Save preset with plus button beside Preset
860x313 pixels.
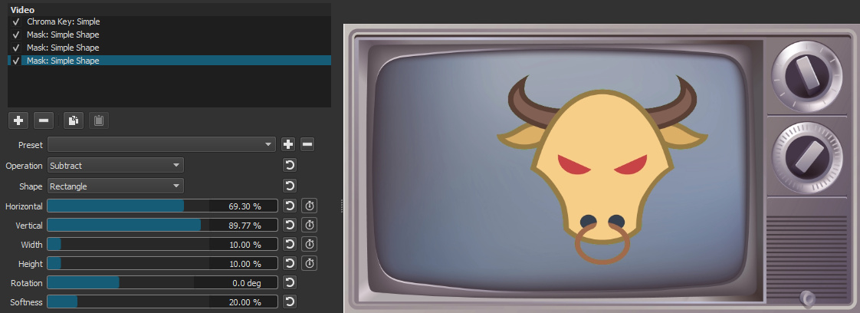coord(288,144)
